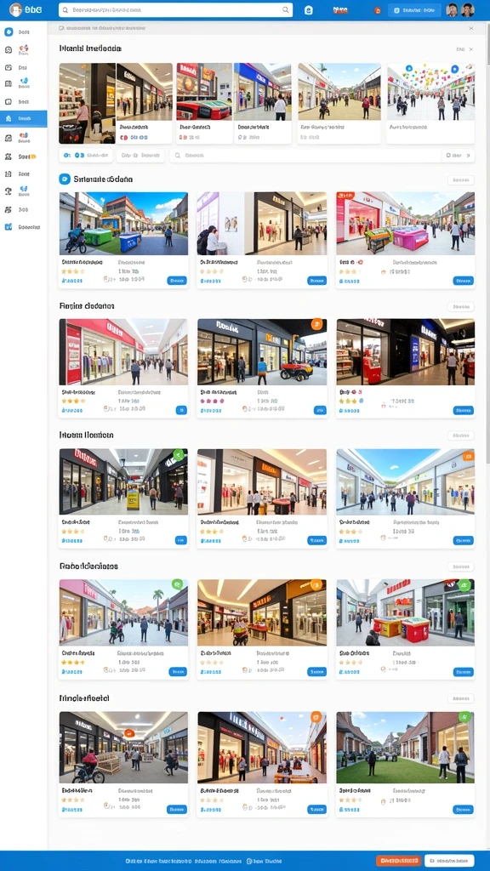
Task: Click the blue circle icon atop the sidebar
Action: (9, 32)
